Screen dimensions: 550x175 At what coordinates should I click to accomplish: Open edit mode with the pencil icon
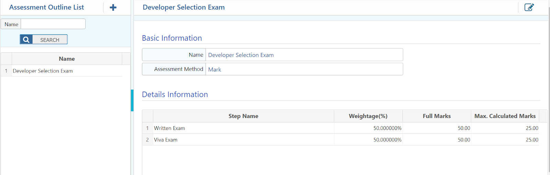[529, 7]
